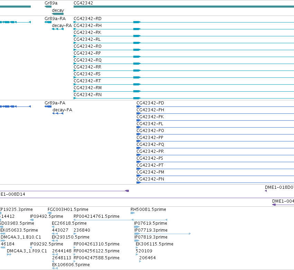Image resolution: width=294 pixels, height=270 pixels.
Task: Select transcript CG42342-RH
Action: click(x=87, y=26)
